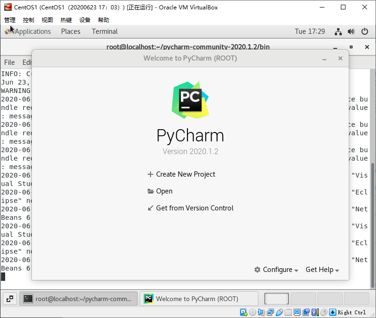Click the VirtualBox hard disk activity icon

click(x=244, y=312)
